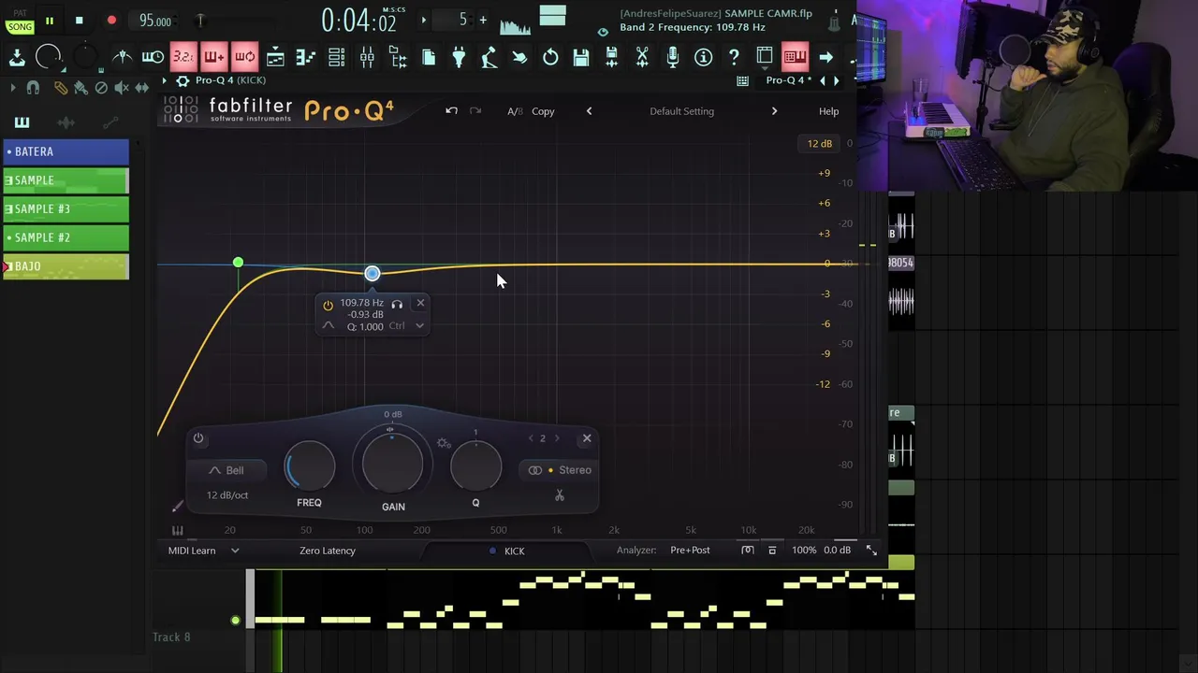Stop playback with the stop button
1198x673 pixels.
(80, 21)
